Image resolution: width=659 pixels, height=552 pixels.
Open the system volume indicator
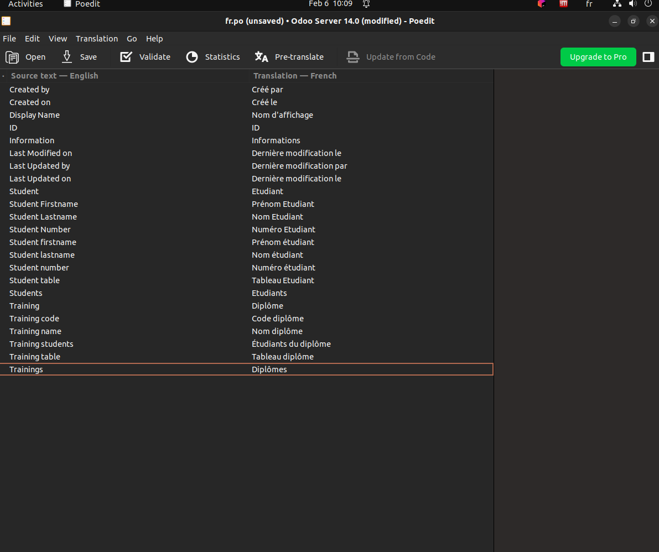(633, 4)
